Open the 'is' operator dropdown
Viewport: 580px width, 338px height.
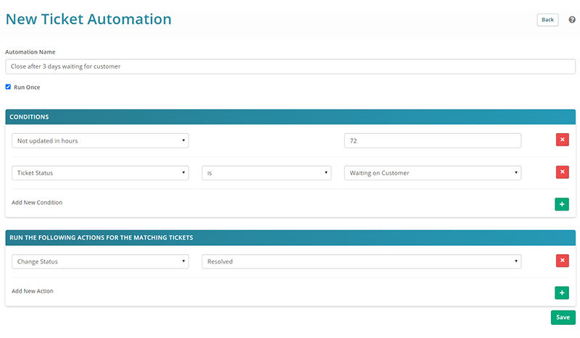point(266,173)
